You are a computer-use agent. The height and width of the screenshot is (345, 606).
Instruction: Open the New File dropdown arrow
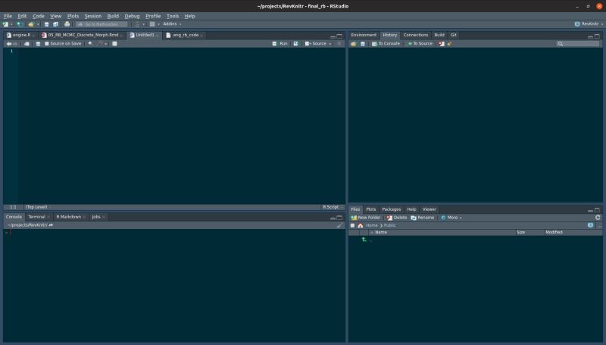tap(11, 24)
